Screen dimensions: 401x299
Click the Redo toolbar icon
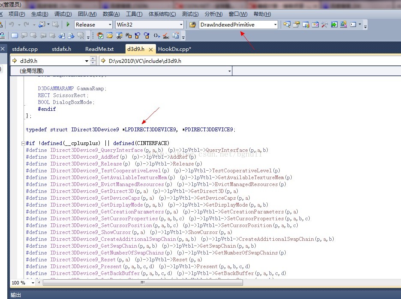(x=26, y=24)
